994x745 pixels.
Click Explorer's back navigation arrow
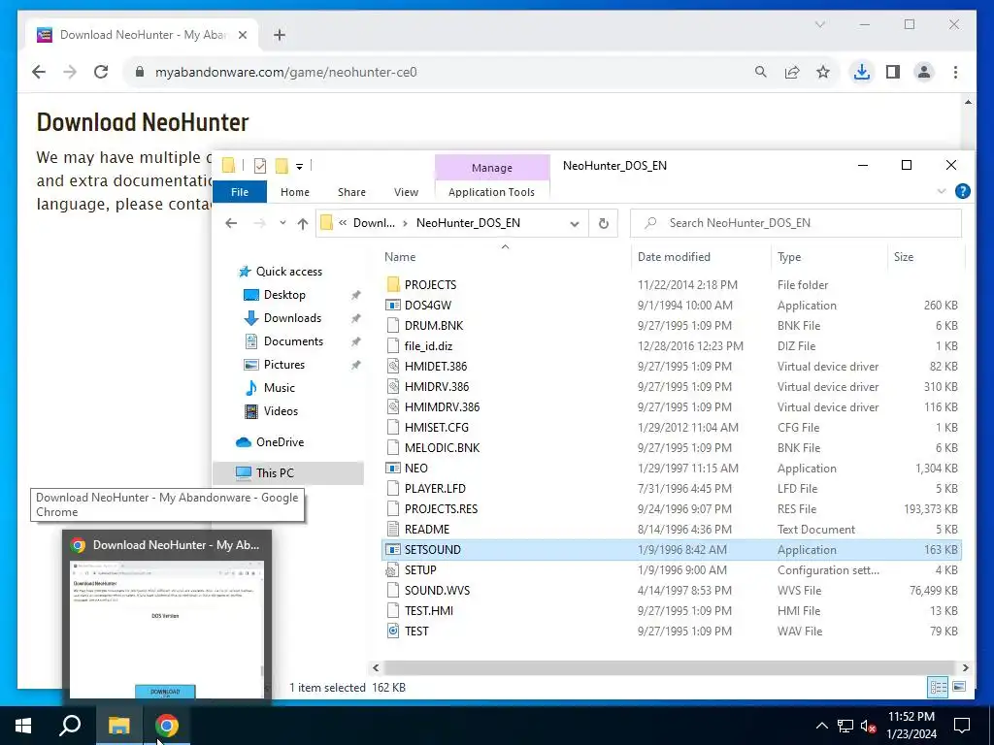(231, 223)
